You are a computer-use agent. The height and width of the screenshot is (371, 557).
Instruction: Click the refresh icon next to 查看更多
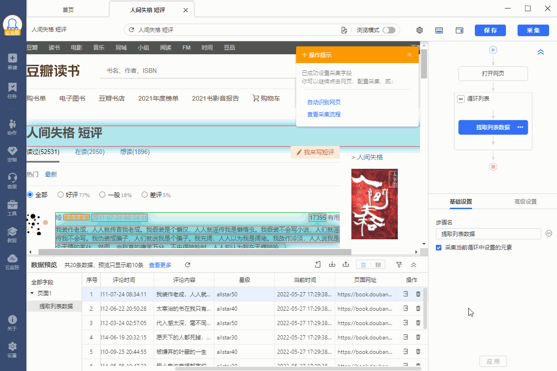pyautogui.click(x=188, y=265)
